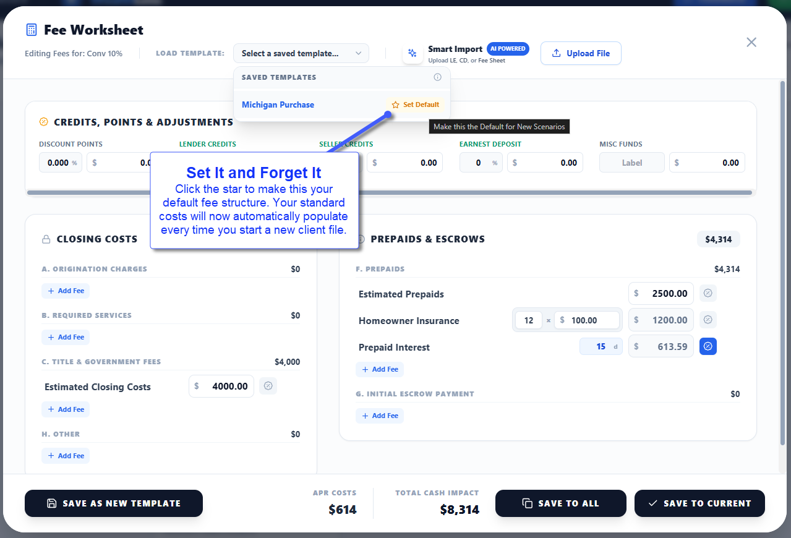Click the Prepaid Interest label
The height and width of the screenshot is (538, 791).
click(394, 347)
